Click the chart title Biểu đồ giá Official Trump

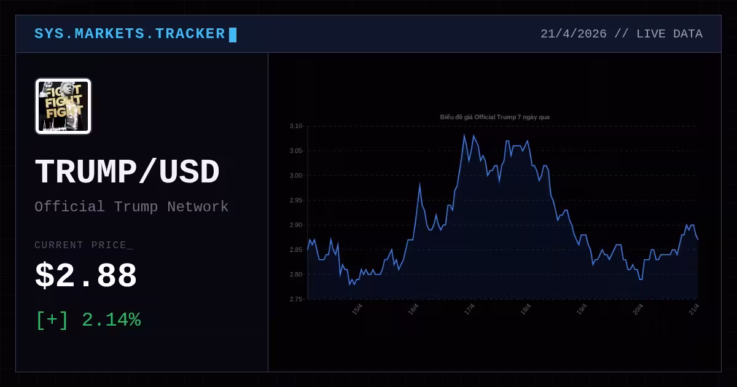pos(495,117)
